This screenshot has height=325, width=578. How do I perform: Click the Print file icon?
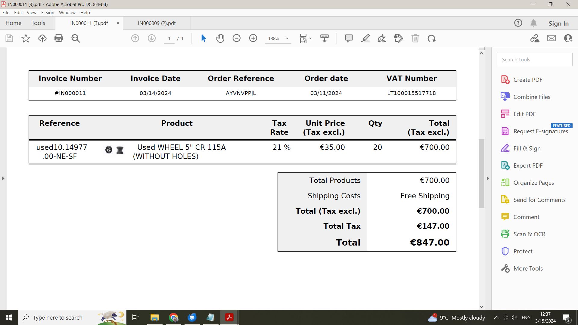pos(59,38)
